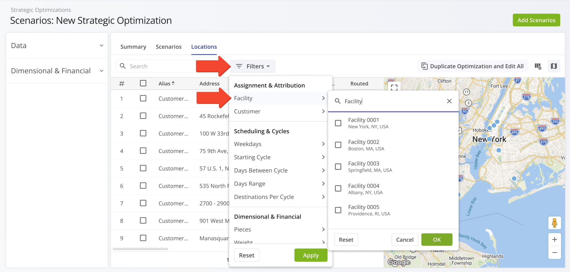Viewport: 570px width, 272px height.
Task: Zoom in on the map
Action: pyautogui.click(x=554, y=239)
